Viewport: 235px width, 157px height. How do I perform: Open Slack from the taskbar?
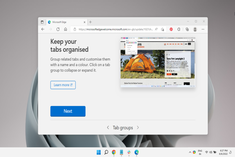[x=129, y=152]
